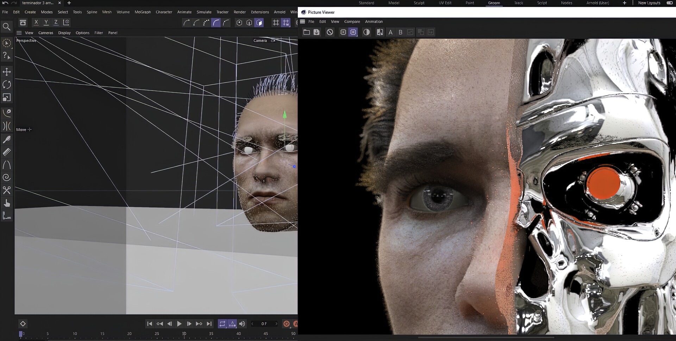
Task: Open the viewport panel menu left of View
Action: click(19, 32)
